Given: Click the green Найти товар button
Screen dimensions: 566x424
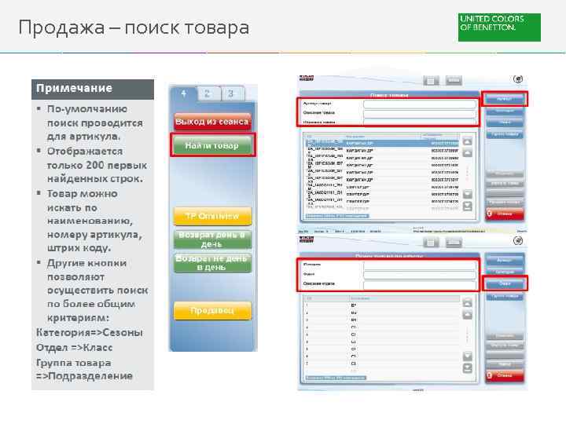Looking at the screenshot, I should pyautogui.click(x=212, y=146).
